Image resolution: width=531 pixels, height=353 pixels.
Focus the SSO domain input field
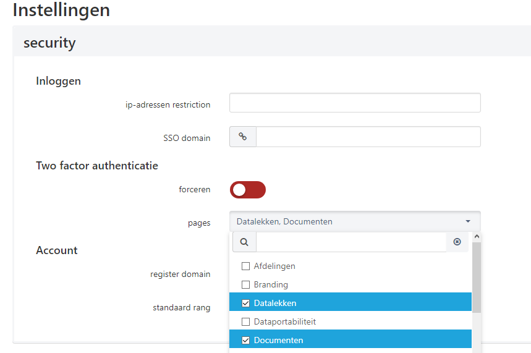point(368,137)
